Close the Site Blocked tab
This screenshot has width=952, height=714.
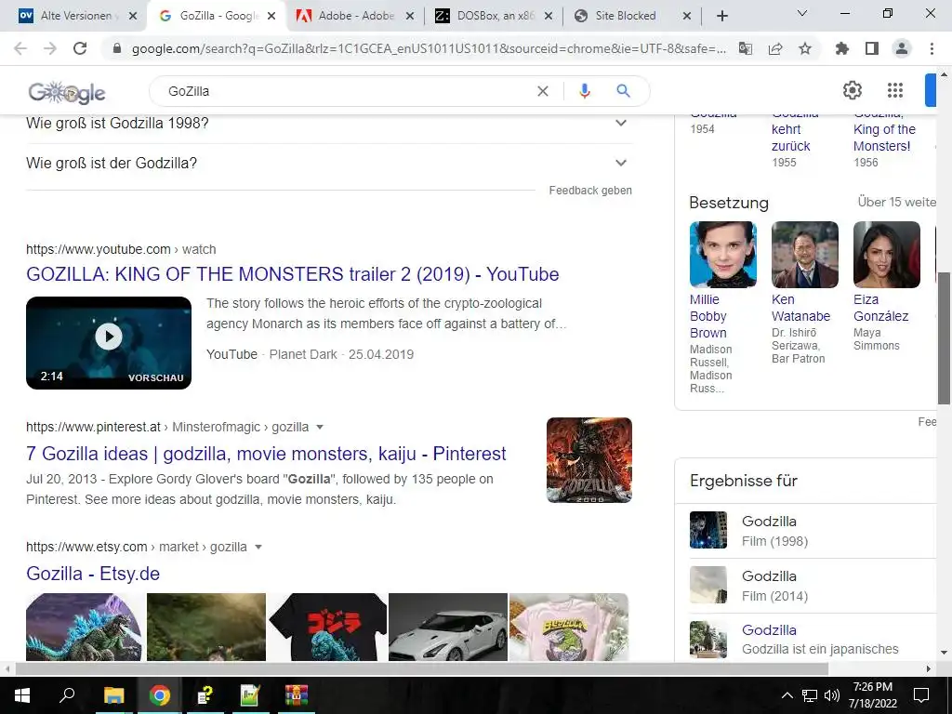[x=687, y=17]
